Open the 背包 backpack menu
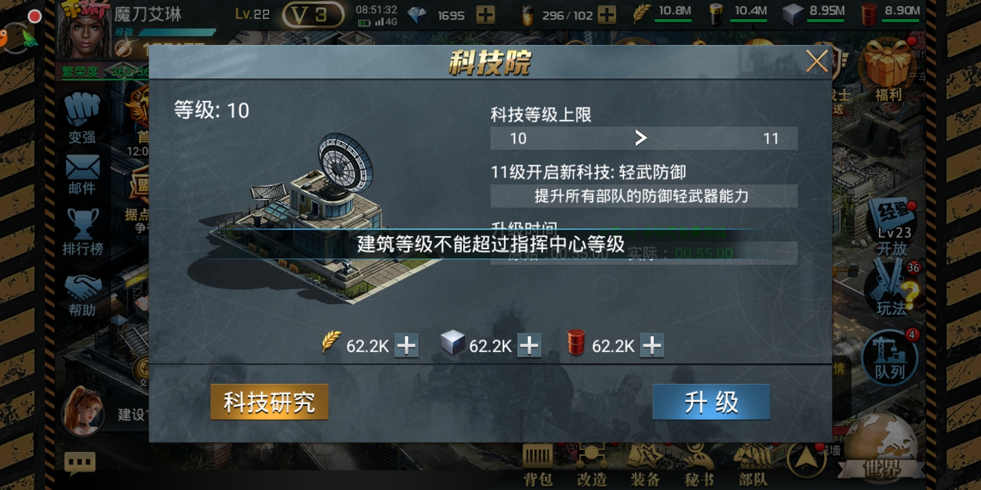The image size is (981, 490). (x=538, y=465)
